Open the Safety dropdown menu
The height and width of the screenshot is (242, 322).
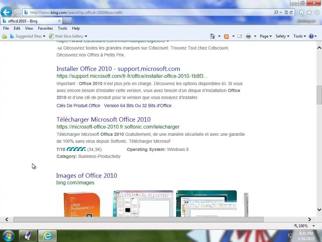point(282,36)
